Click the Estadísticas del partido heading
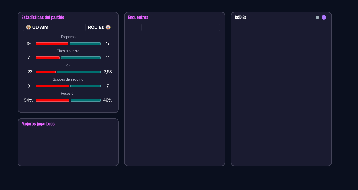This screenshot has width=358, height=190. tap(43, 17)
